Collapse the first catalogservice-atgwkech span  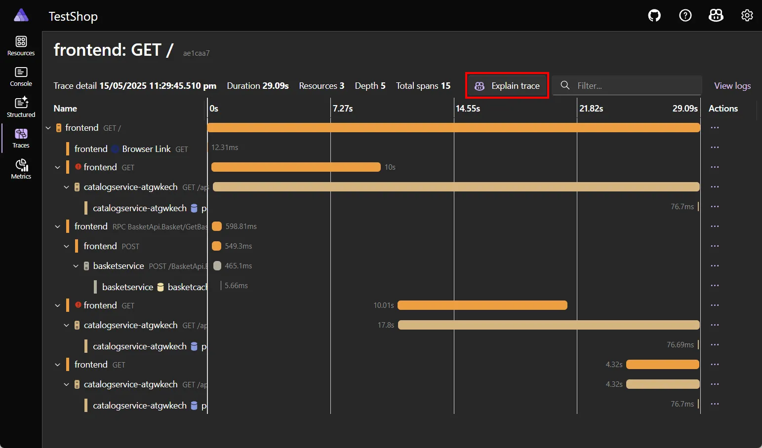click(x=67, y=187)
